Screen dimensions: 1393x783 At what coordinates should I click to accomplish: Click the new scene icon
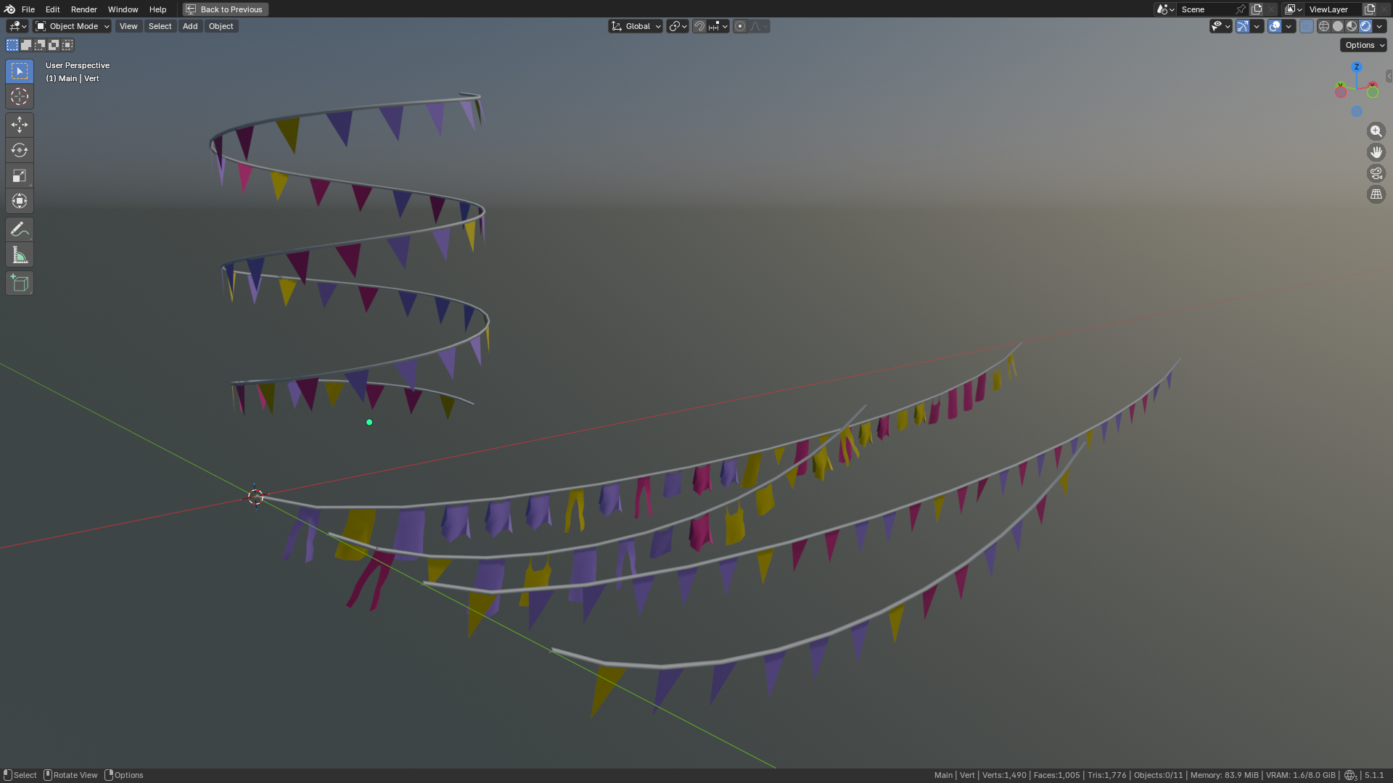tap(1257, 9)
